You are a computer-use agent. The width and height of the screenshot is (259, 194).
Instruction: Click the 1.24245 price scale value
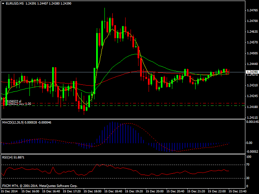tap(252, 96)
